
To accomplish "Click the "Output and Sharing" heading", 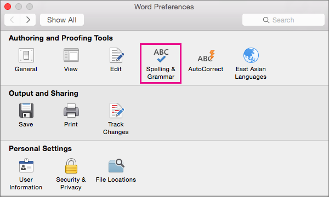I will [43, 94].
